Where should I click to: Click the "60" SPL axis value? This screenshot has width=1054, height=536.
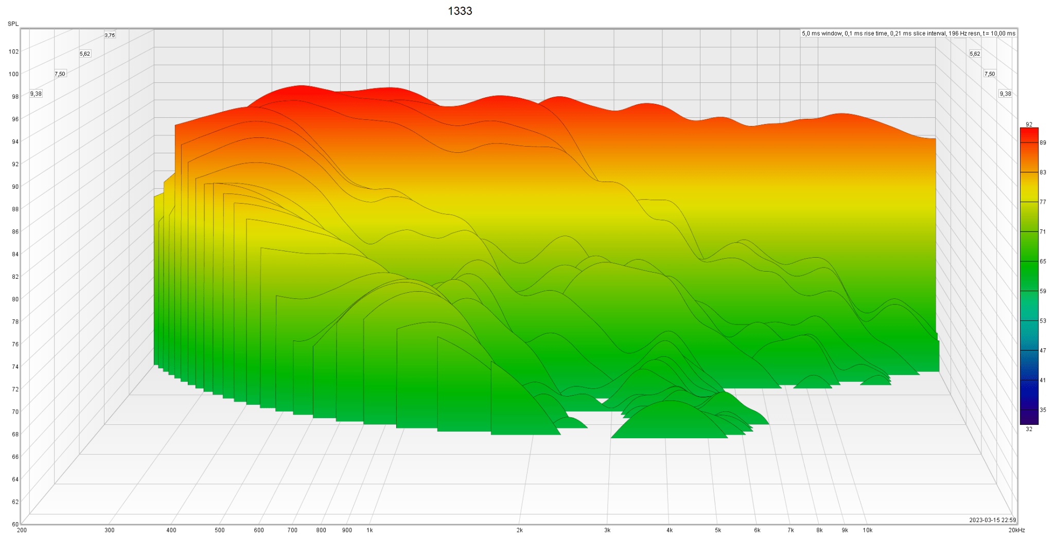pos(15,524)
